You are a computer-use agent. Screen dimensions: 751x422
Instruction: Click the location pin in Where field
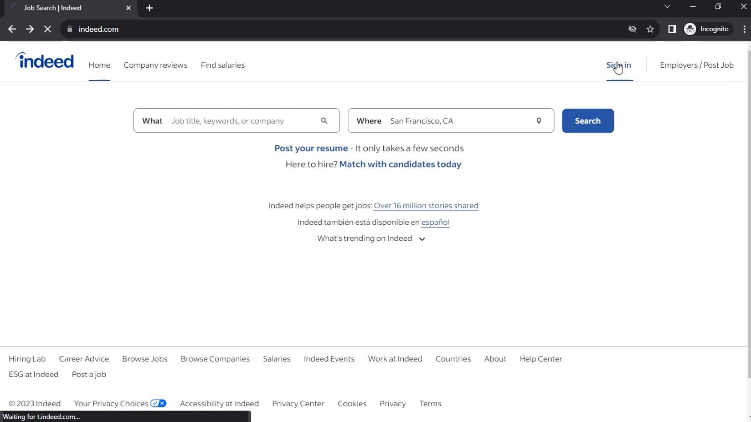[539, 121]
